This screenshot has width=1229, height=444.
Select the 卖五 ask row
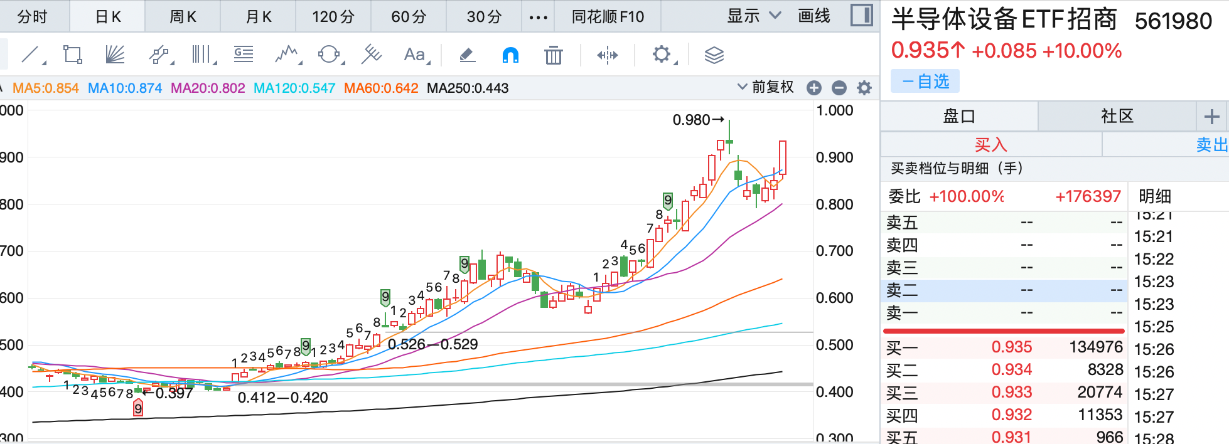[1004, 222]
